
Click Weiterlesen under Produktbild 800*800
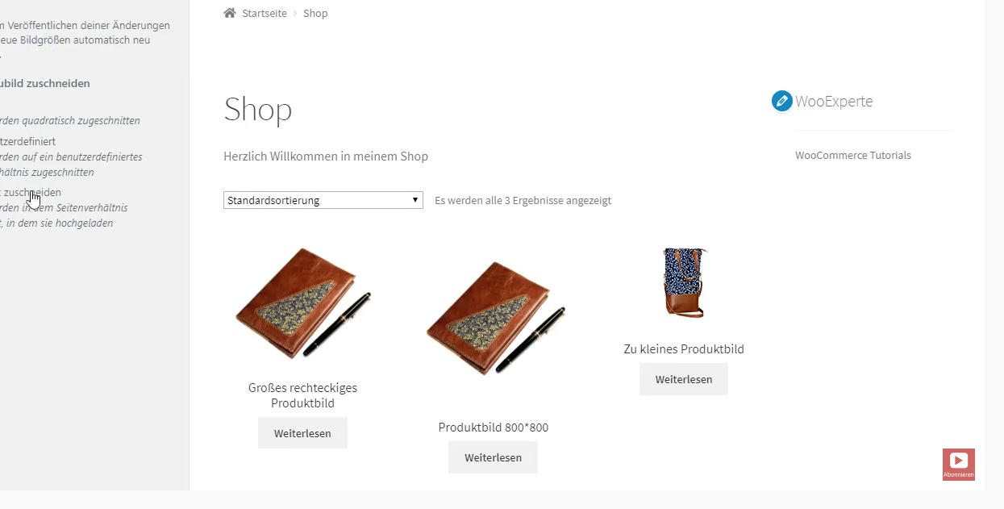493,457
